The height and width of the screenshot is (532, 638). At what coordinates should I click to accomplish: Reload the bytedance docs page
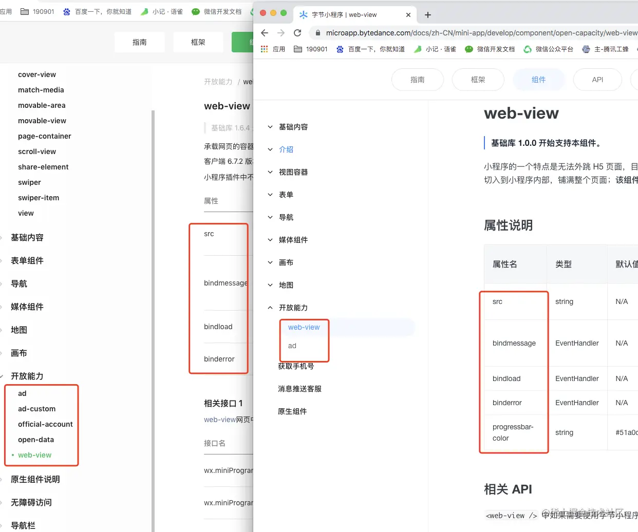click(x=297, y=33)
